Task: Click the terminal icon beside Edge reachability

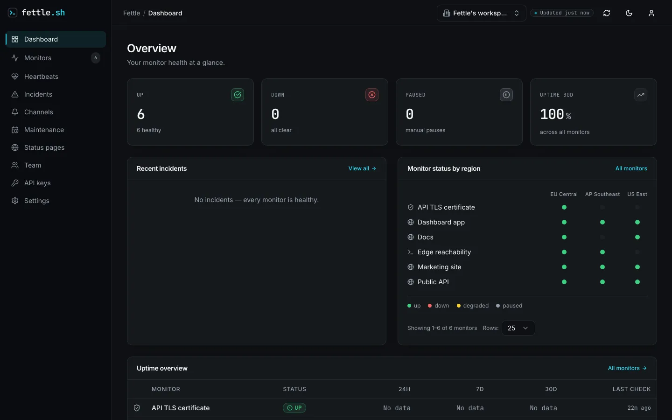Action: pos(411,252)
